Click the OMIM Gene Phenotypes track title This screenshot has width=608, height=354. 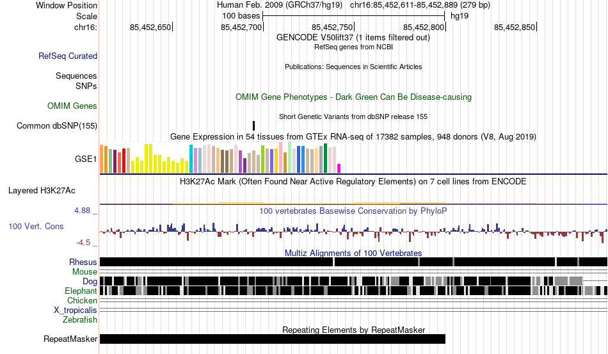(353, 97)
